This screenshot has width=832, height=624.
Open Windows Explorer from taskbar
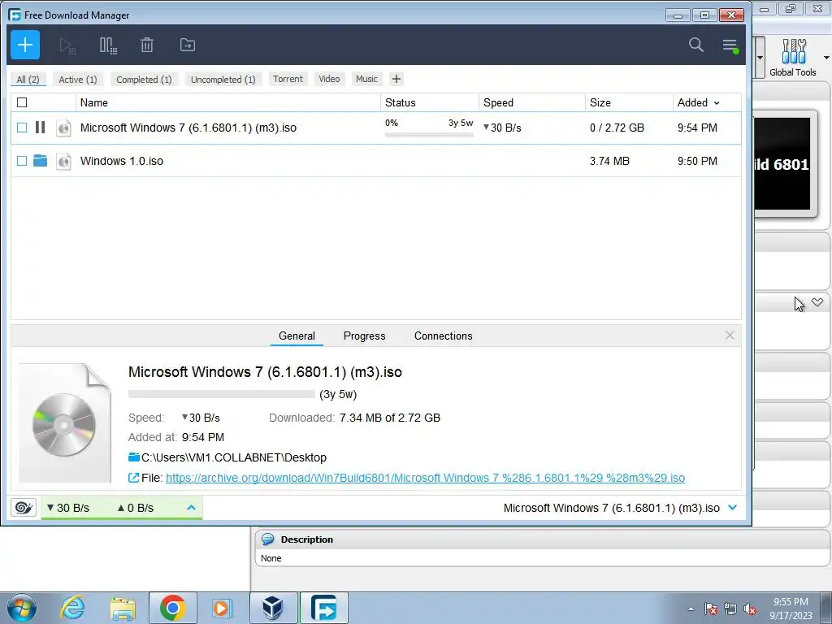coord(123,608)
